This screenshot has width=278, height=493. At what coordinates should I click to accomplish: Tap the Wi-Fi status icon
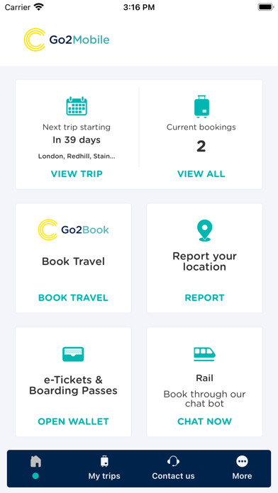[39, 7]
